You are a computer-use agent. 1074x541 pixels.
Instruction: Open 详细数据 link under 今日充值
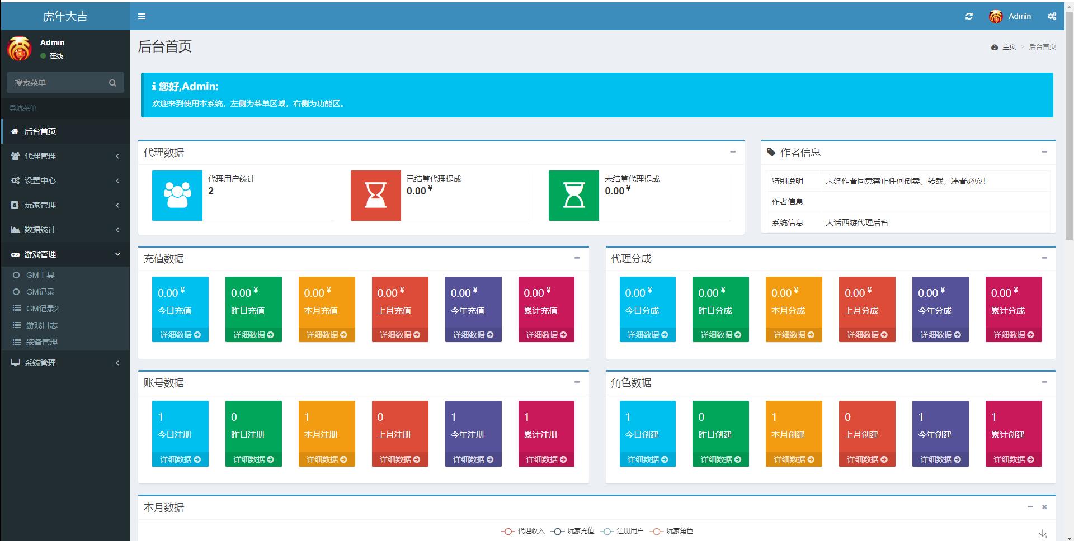pyautogui.click(x=180, y=335)
